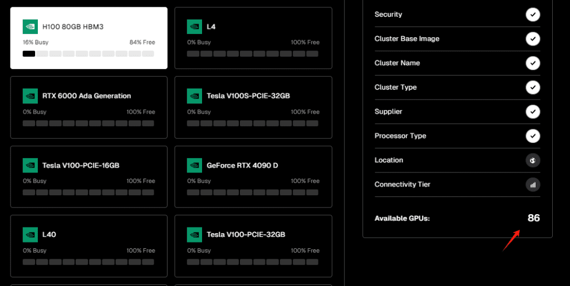Click the "Available GPUs:" label
Image resolution: width=570 pixels, height=286 pixels.
[402, 219]
